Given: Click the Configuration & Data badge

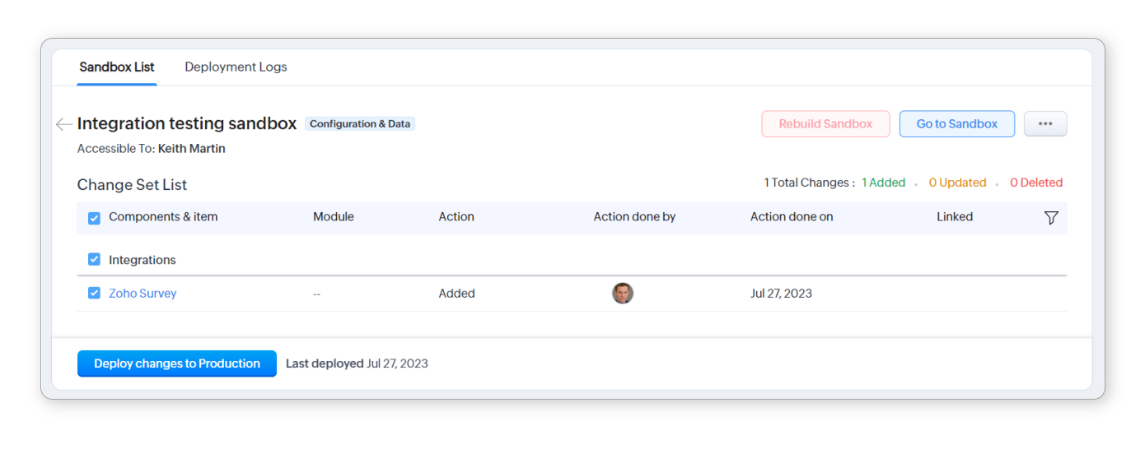Looking at the screenshot, I should click(x=360, y=124).
